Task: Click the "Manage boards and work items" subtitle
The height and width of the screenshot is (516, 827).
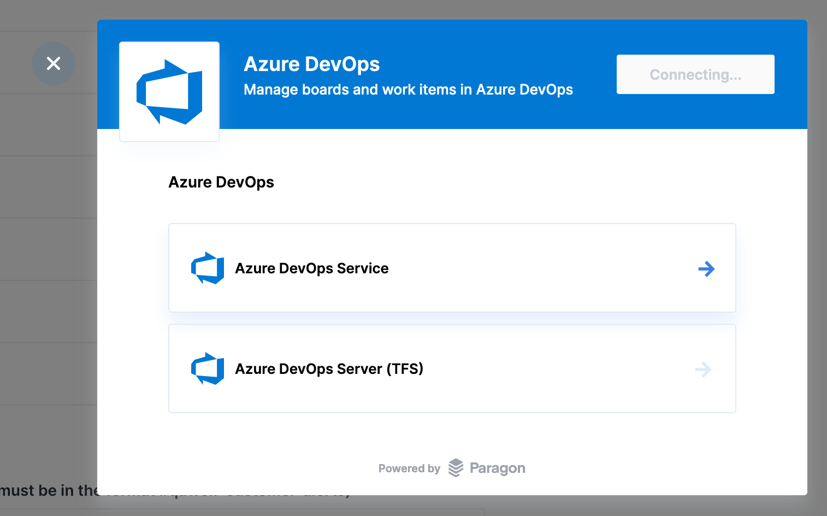Action: click(x=409, y=90)
